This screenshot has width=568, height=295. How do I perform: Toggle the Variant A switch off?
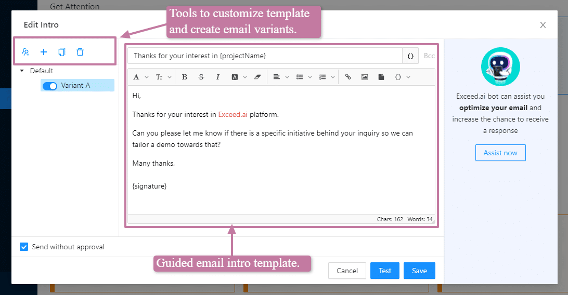pyautogui.click(x=50, y=86)
